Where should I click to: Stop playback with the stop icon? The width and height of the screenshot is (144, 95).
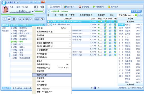24,19
